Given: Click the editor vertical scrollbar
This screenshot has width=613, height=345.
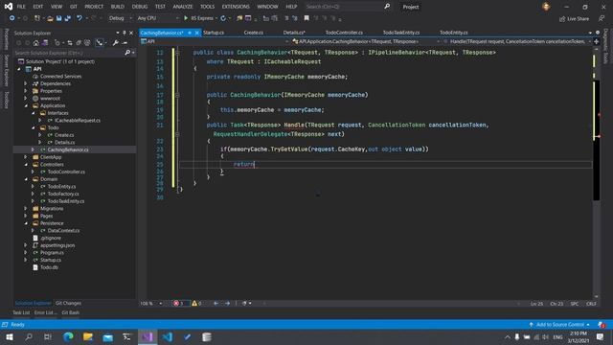Looking at the screenshot, I should [596, 172].
